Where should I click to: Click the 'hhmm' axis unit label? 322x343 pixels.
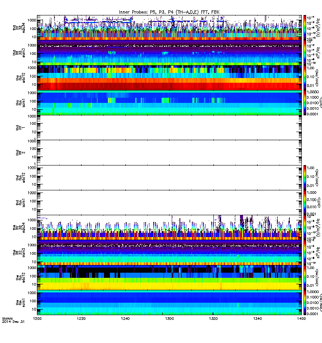click(x=7, y=319)
